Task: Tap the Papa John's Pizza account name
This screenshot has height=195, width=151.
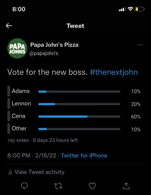Action: [54, 45]
